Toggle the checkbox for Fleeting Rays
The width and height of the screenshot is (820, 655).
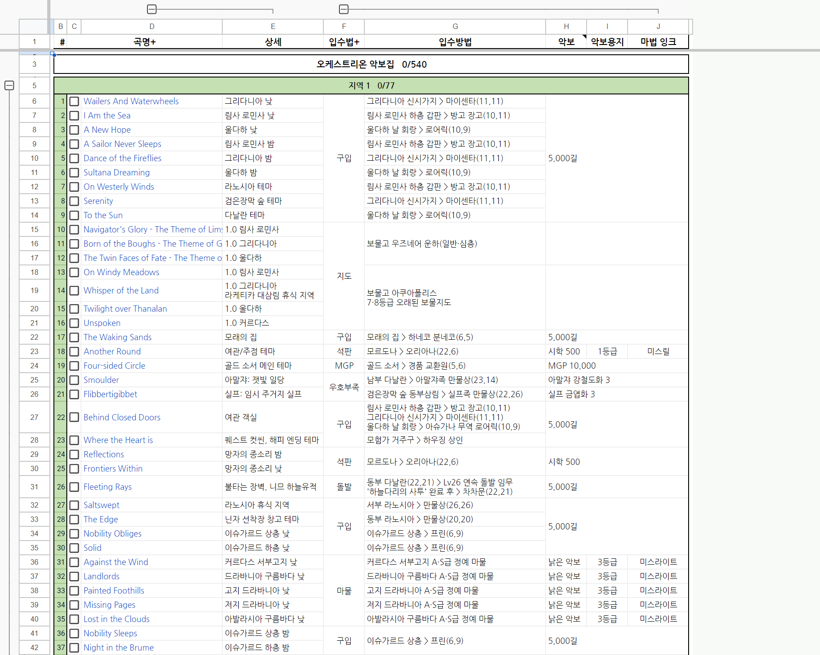[x=74, y=487]
